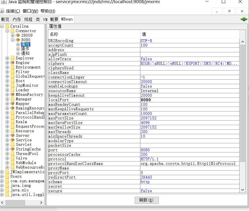Click the 刷新 refresh button
Screen dimensions: 249x211
(147, 200)
